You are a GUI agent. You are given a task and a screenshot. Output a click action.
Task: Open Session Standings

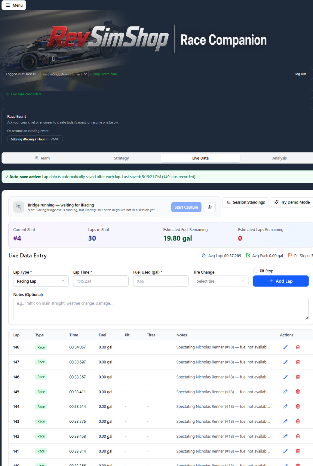[245, 202]
